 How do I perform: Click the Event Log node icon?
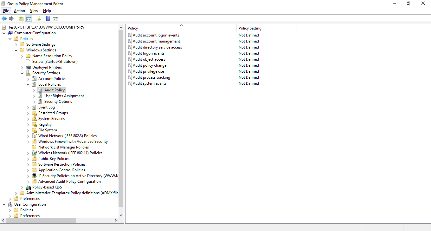[x=34, y=107]
